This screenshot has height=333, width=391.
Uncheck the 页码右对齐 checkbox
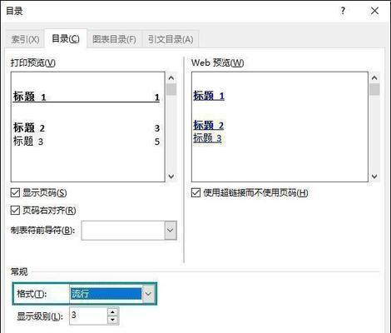15,211
